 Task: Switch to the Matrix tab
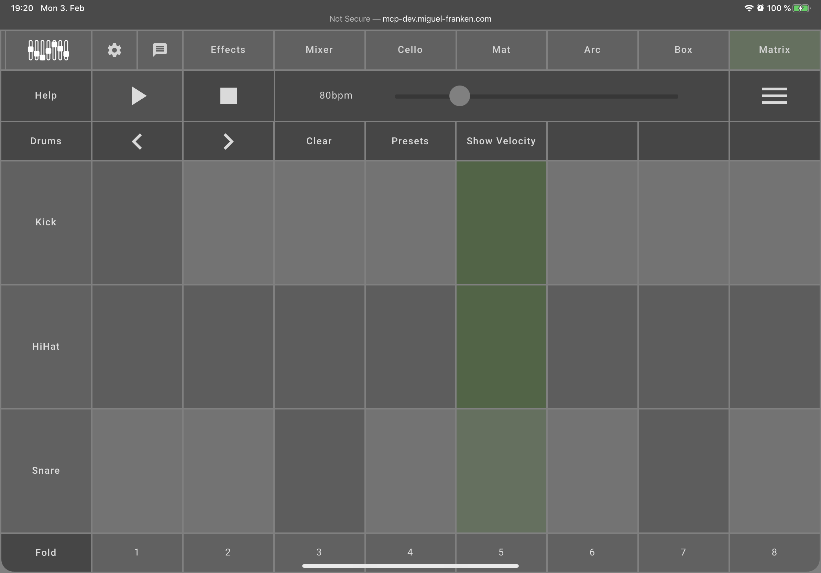(774, 49)
